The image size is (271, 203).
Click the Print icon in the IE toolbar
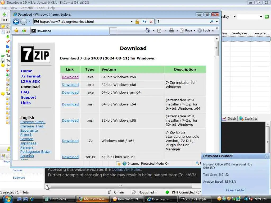pyautogui.click(x=171, y=31)
